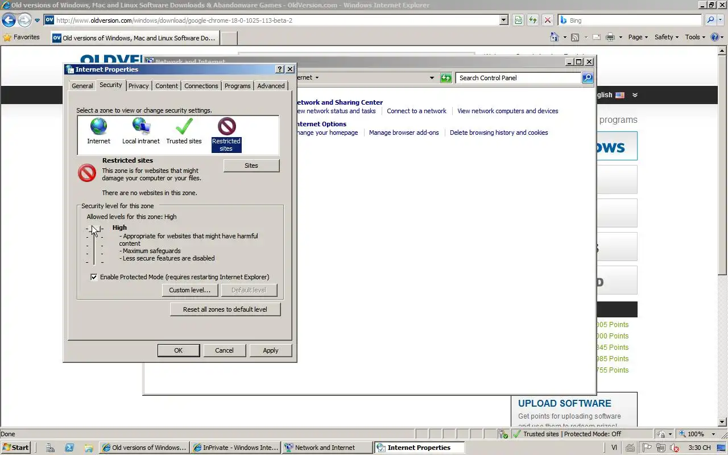
Task: Click the Internet Properties help question-mark button
Action: (x=280, y=69)
